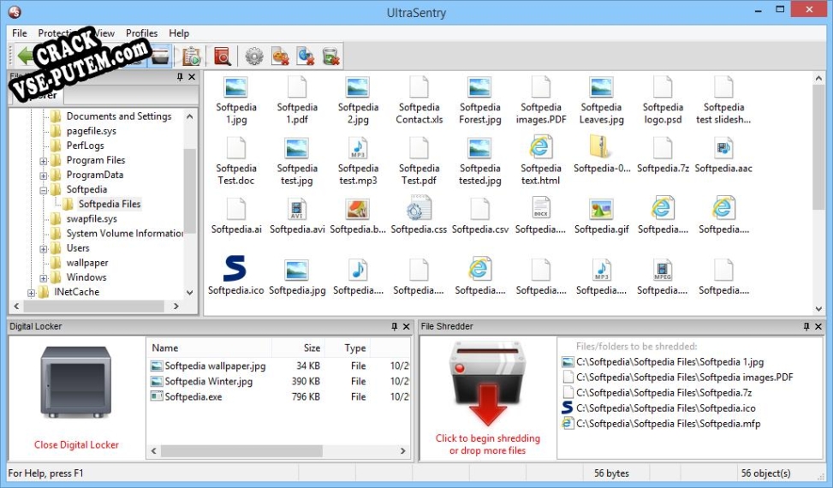833x488 pixels.
Task: Expand the Program Files tree node
Action: [x=44, y=161]
